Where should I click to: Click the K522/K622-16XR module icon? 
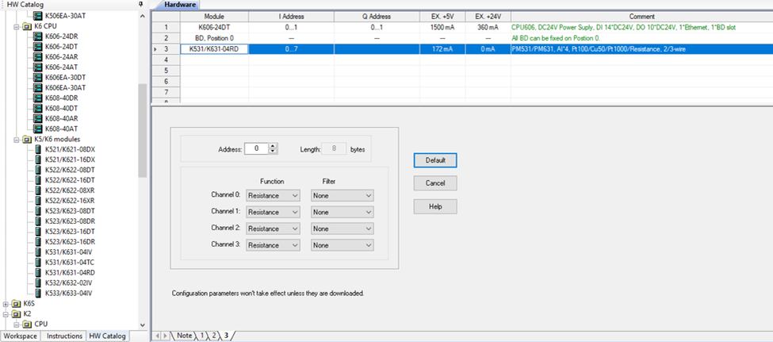pos(38,201)
